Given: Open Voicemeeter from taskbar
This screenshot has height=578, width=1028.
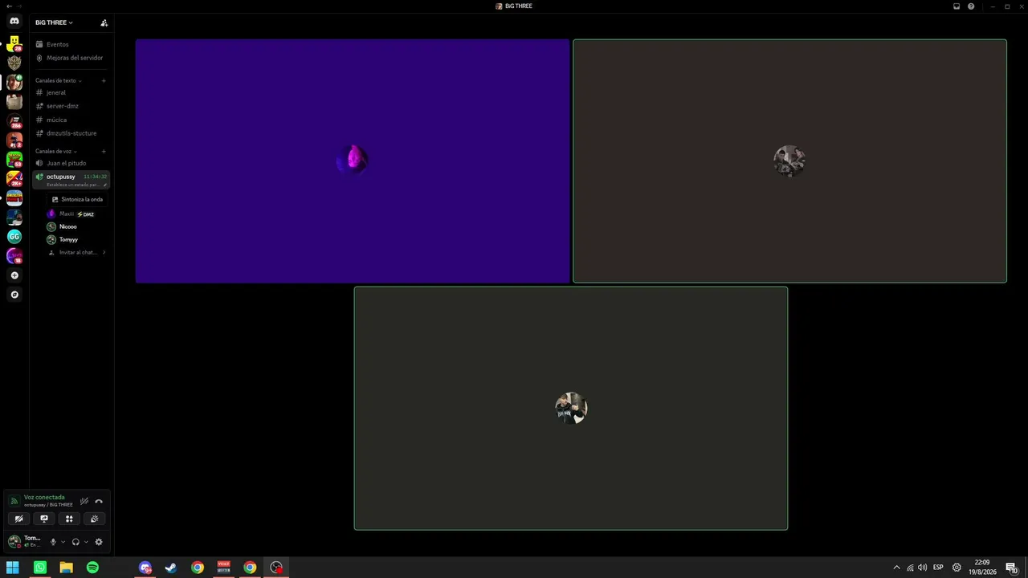Looking at the screenshot, I should [224, 568].
